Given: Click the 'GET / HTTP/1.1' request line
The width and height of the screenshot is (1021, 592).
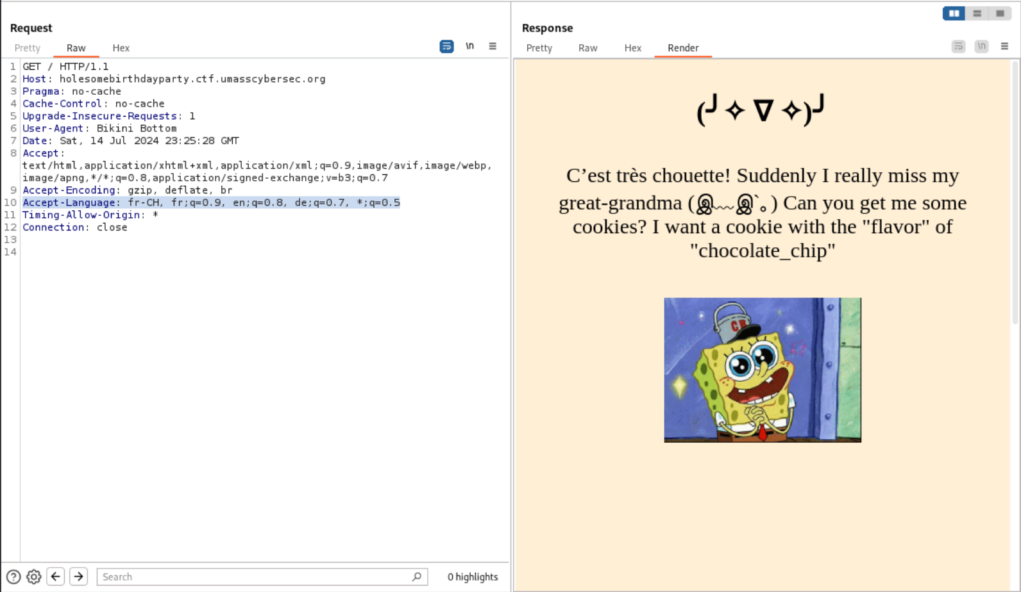Looking at the screenshot, I should pyautogui.click(x=65, y=67).
